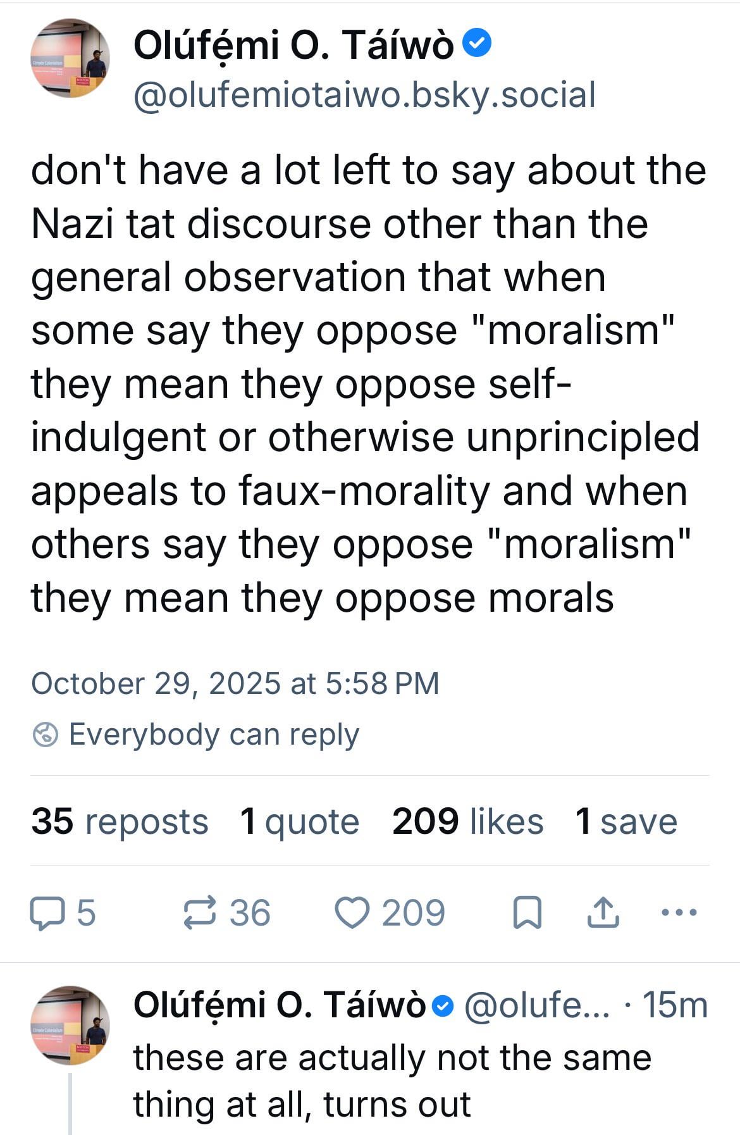Click the author name Olúfẹ́mi O. Táíwò at top
Image resolution: width=740 pixels, height=1135 pixels.
[293, 46]
